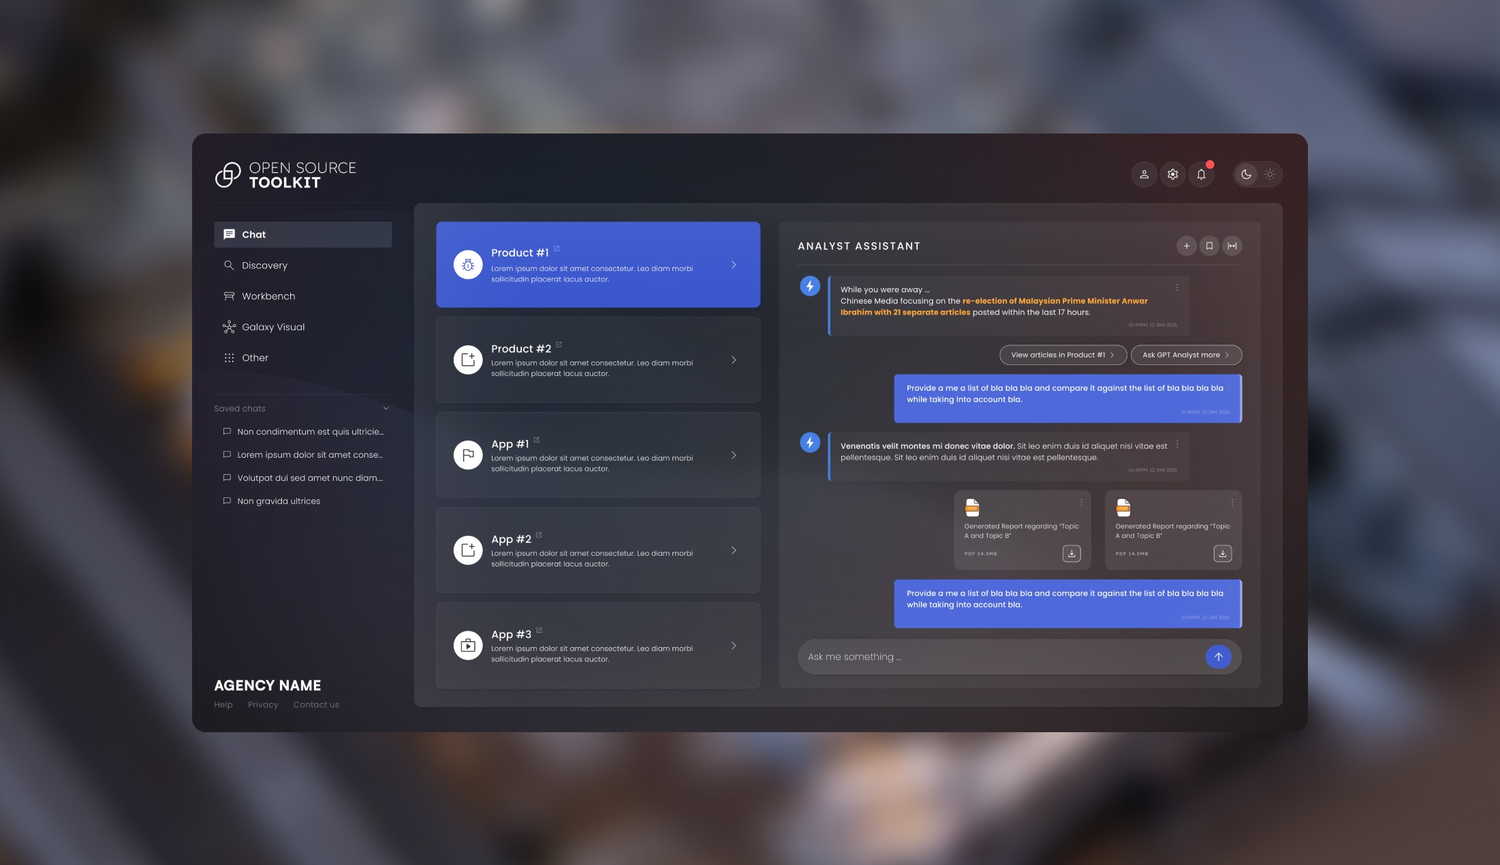Screen dimensions: 1500x865
Task: Open the second report's three-dot menu
Action: (1232, 503)
